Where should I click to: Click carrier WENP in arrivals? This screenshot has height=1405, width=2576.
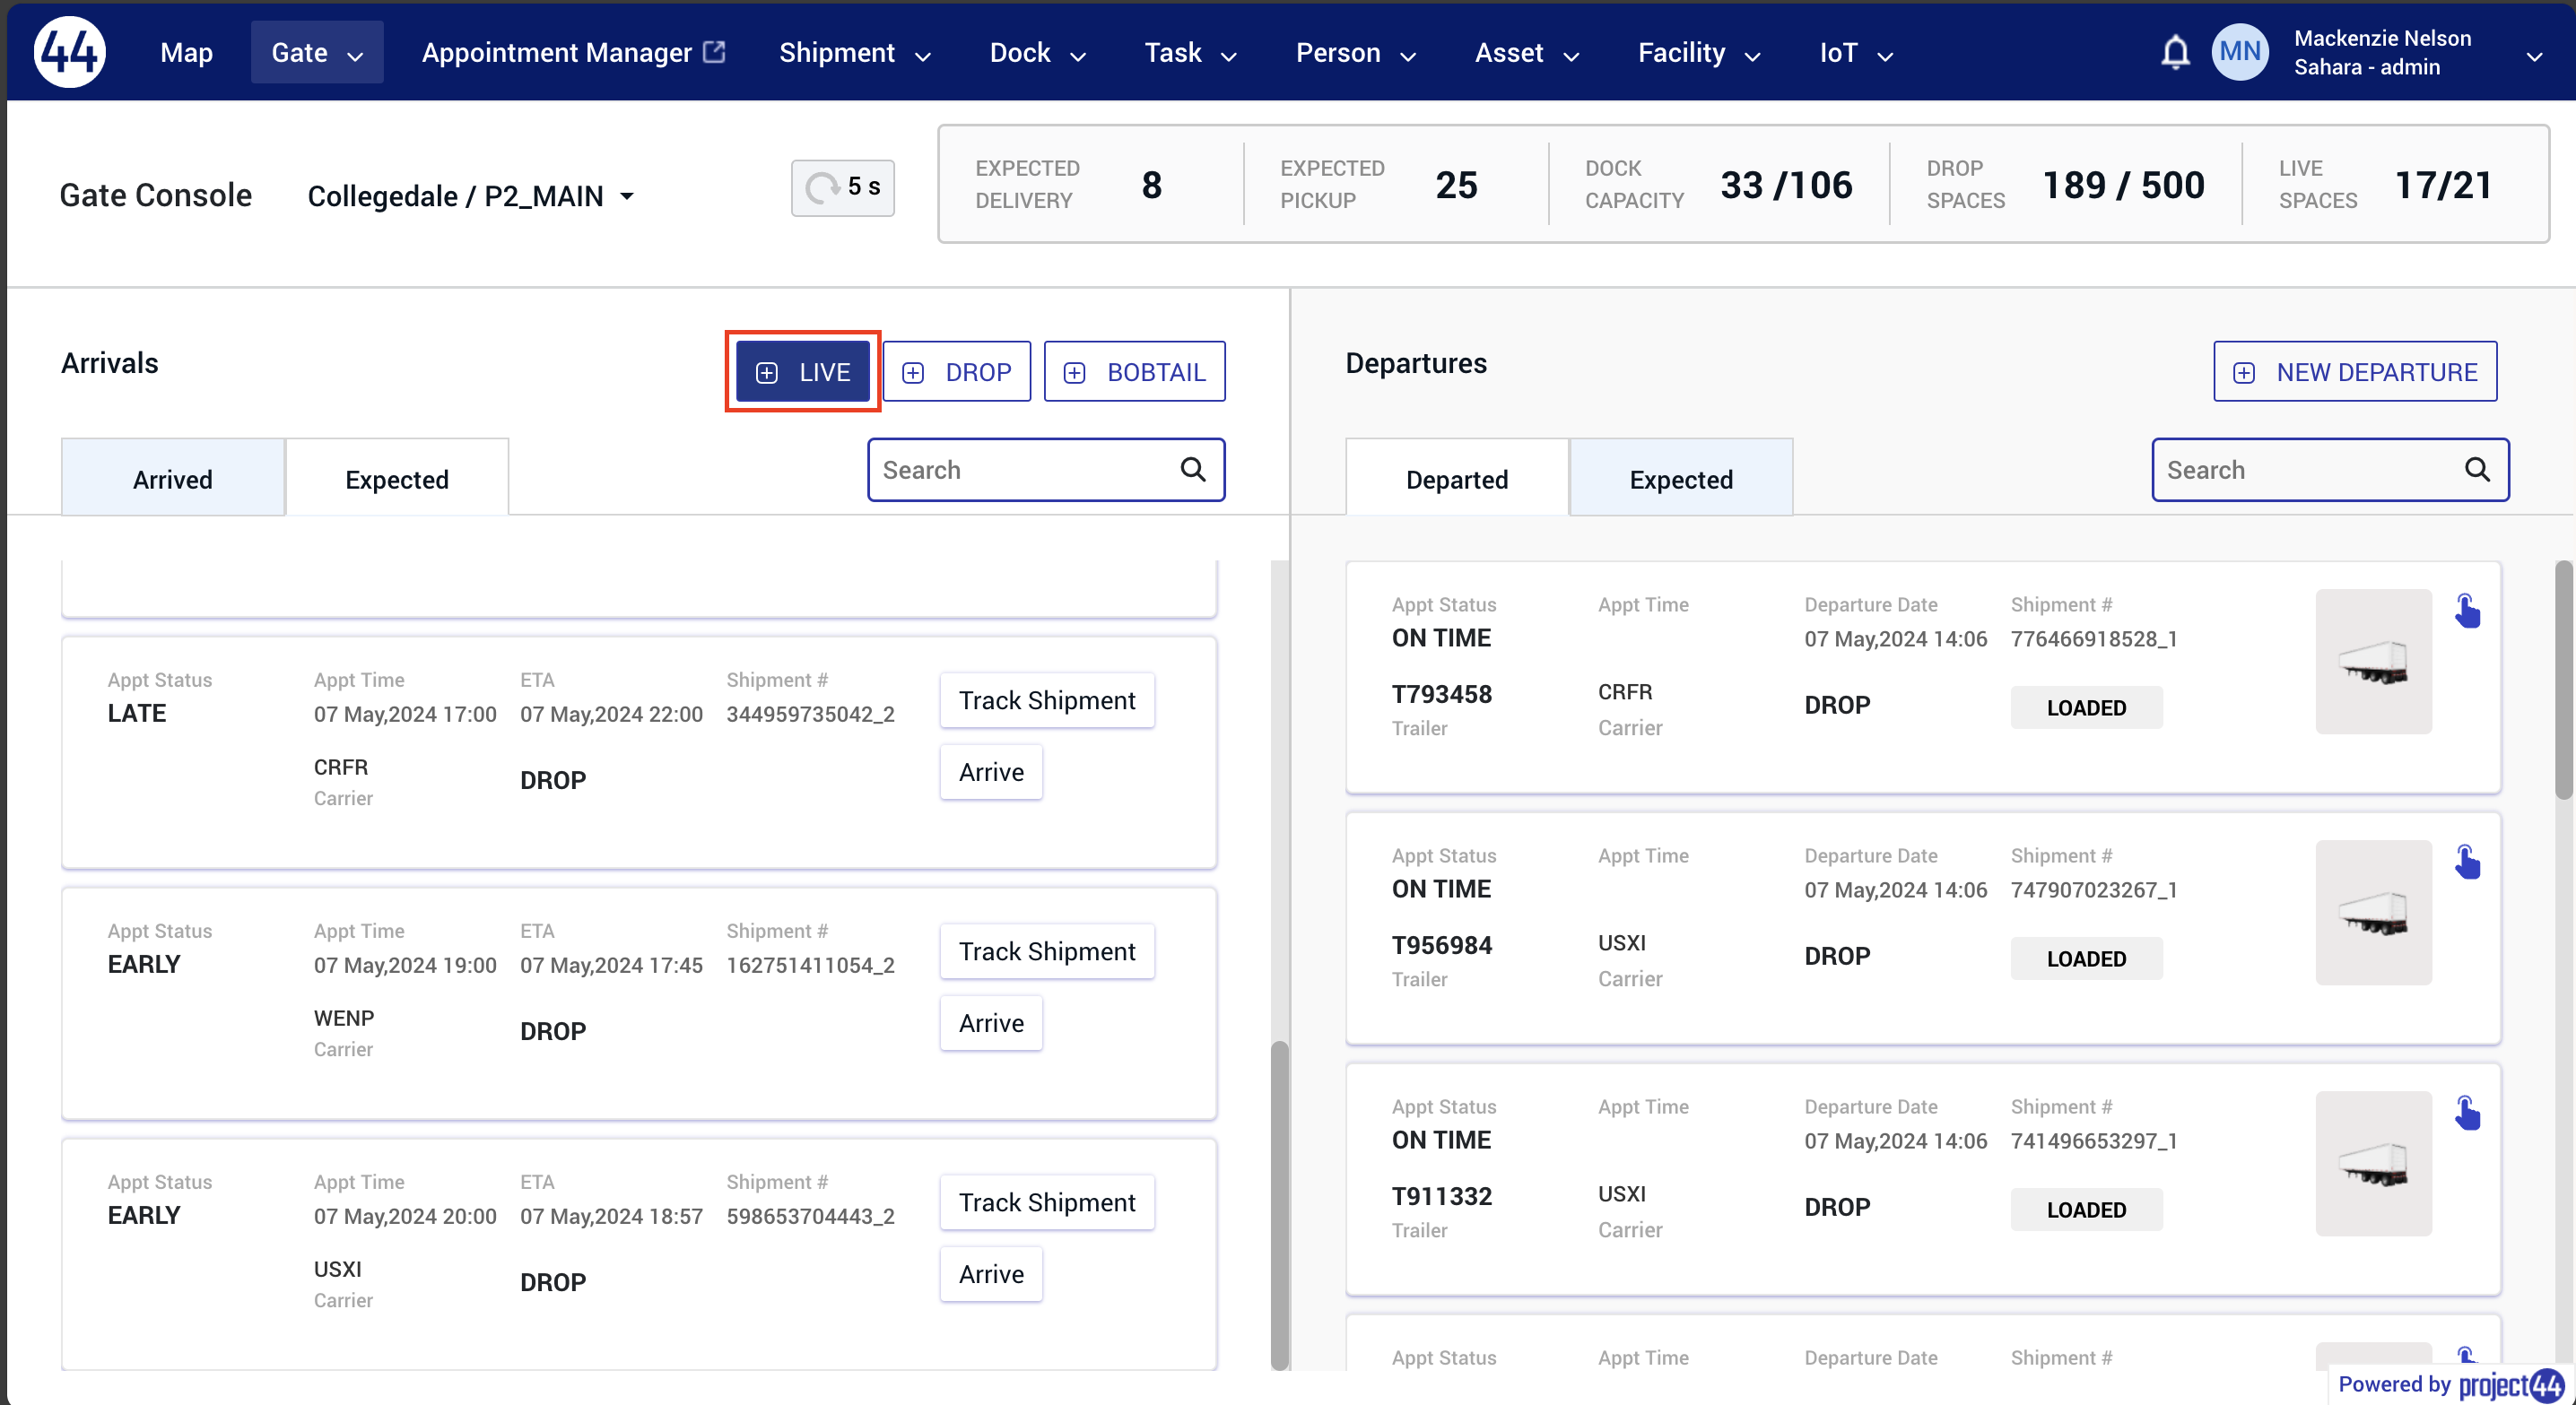pos(343,1017)
